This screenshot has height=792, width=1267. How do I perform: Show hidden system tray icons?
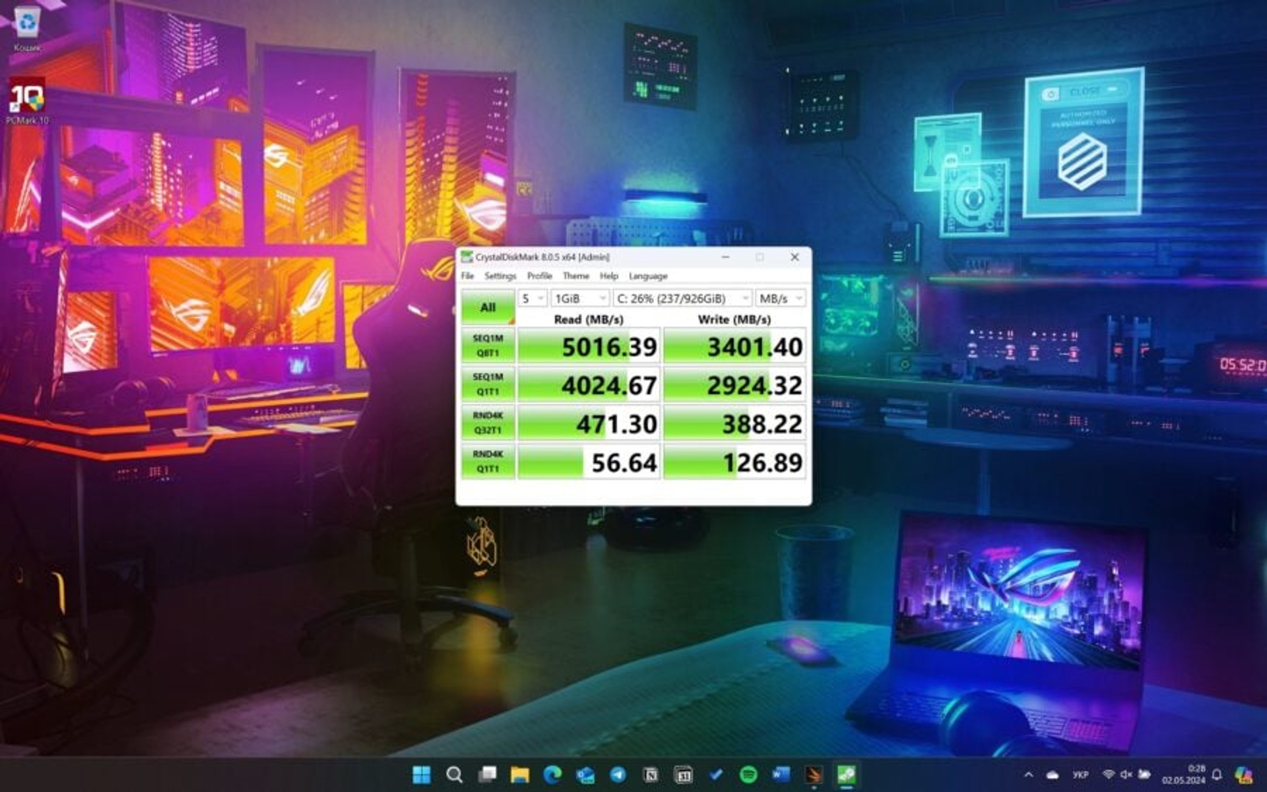[x=1028, y=775]
